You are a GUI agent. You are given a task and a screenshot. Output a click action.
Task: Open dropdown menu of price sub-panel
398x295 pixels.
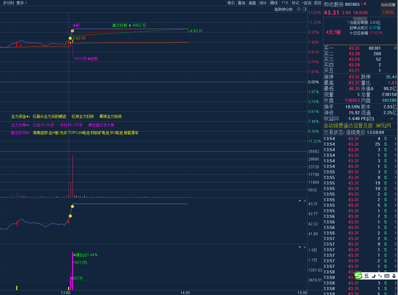tap(300, 201)
